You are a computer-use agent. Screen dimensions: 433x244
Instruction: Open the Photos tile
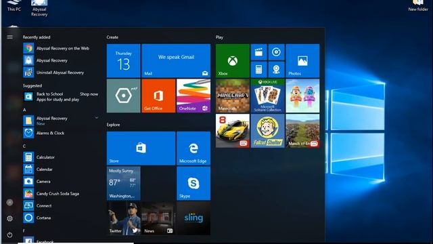(302, 60)
